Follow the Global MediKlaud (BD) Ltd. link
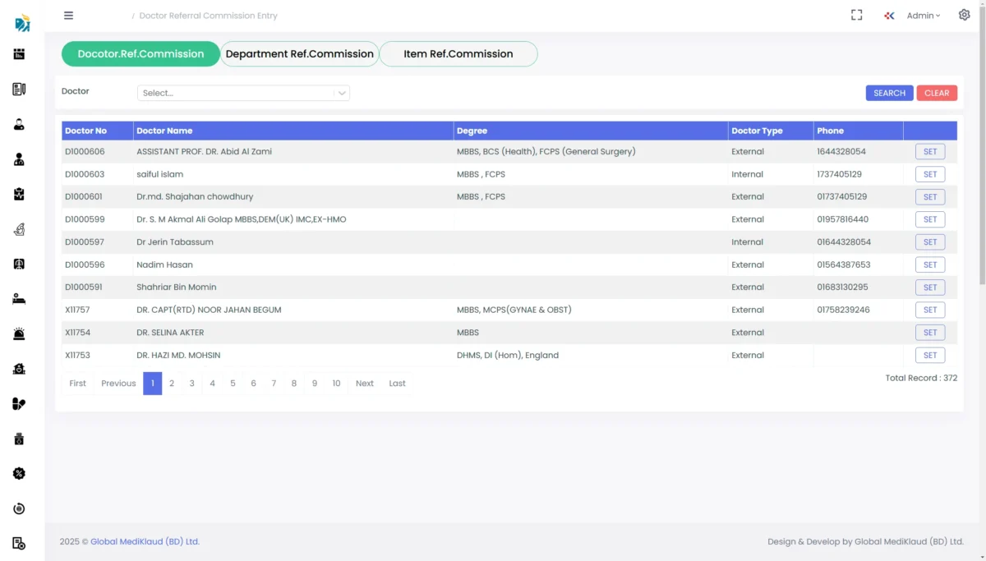 (x=145, y=542)
